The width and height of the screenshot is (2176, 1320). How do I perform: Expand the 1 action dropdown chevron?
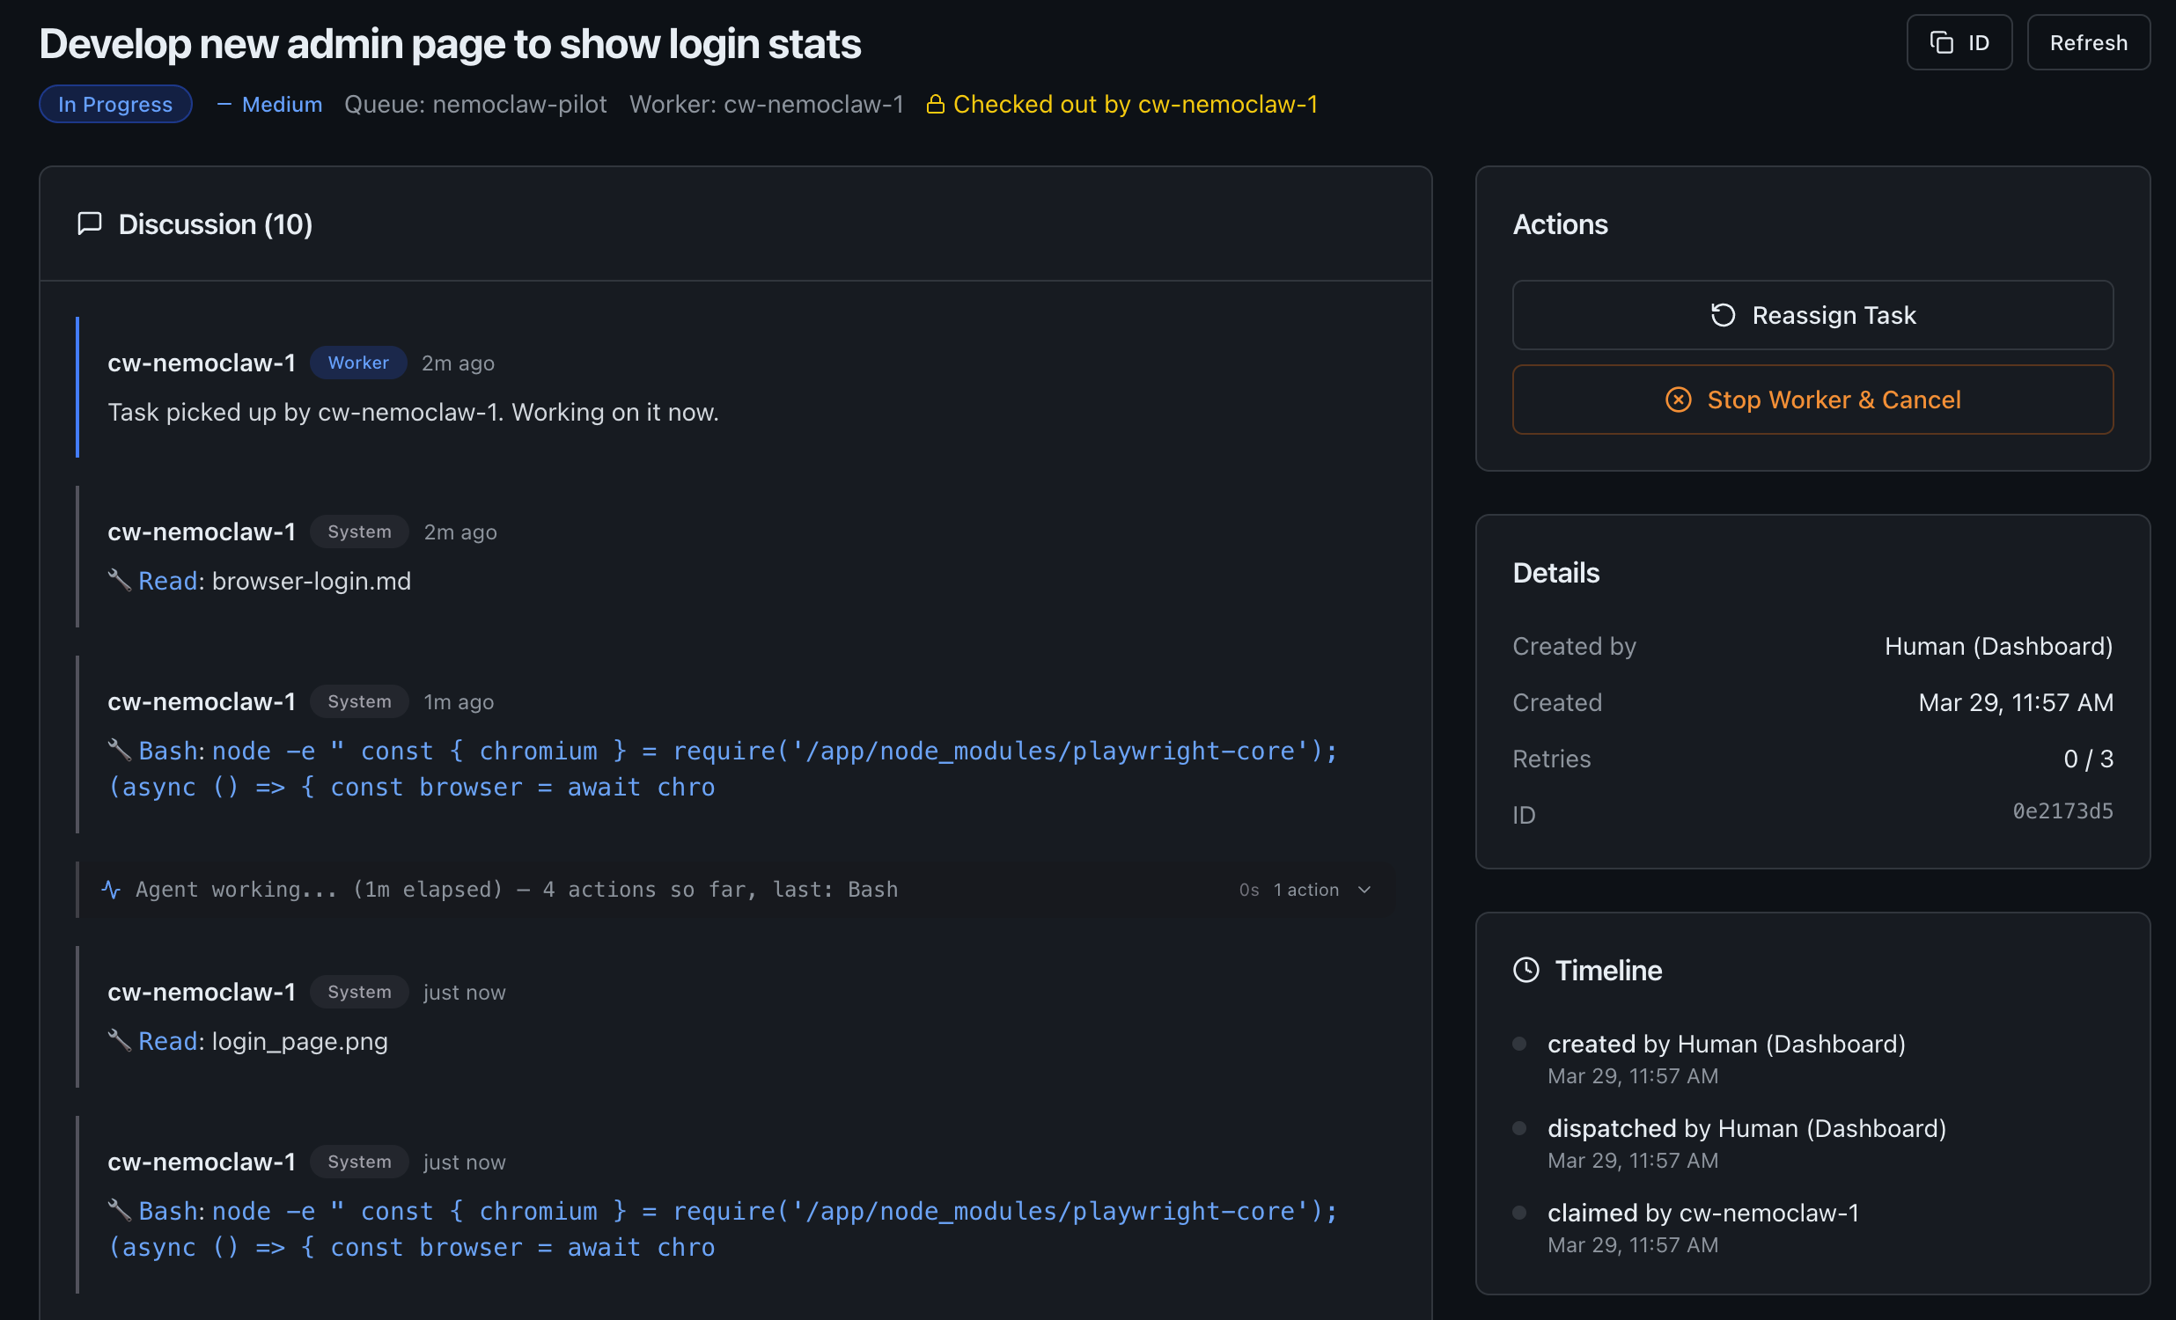click(1364, 890)
